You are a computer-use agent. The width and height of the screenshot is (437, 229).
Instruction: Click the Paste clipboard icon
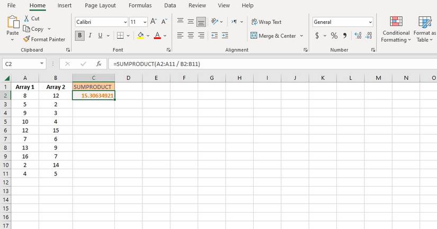(13, 22)
